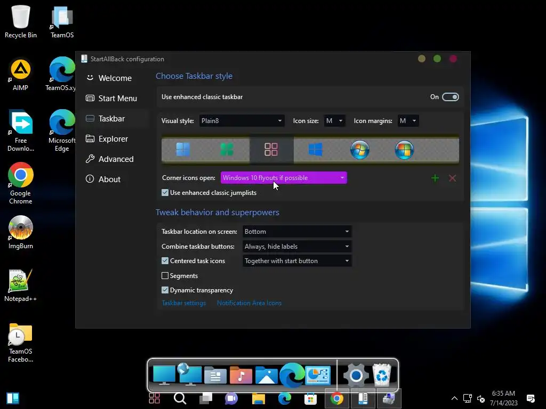Screen dimensions: 546x409
Task: Open Control Panel icon in the dock
Action: tap(318, 375)
